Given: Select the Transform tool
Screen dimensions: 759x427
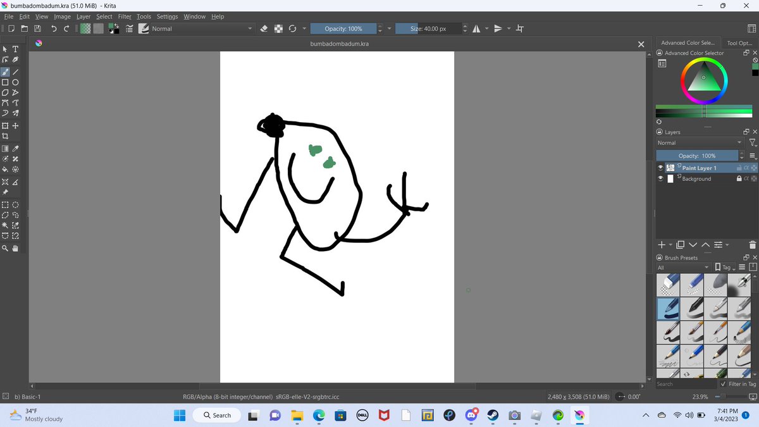Looking at the screenshot, I should pyautogui.click(x=6, y=125).
